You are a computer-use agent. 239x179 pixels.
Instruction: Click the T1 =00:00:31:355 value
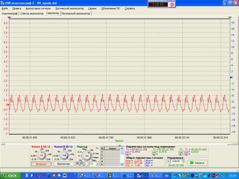coord(137,149)
